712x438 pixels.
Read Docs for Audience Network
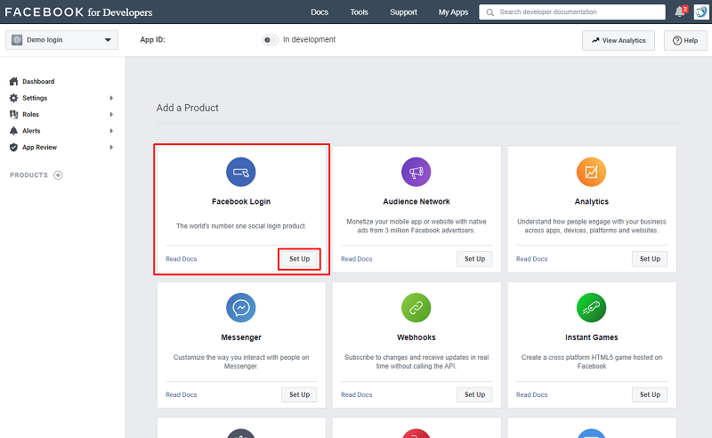357,259
